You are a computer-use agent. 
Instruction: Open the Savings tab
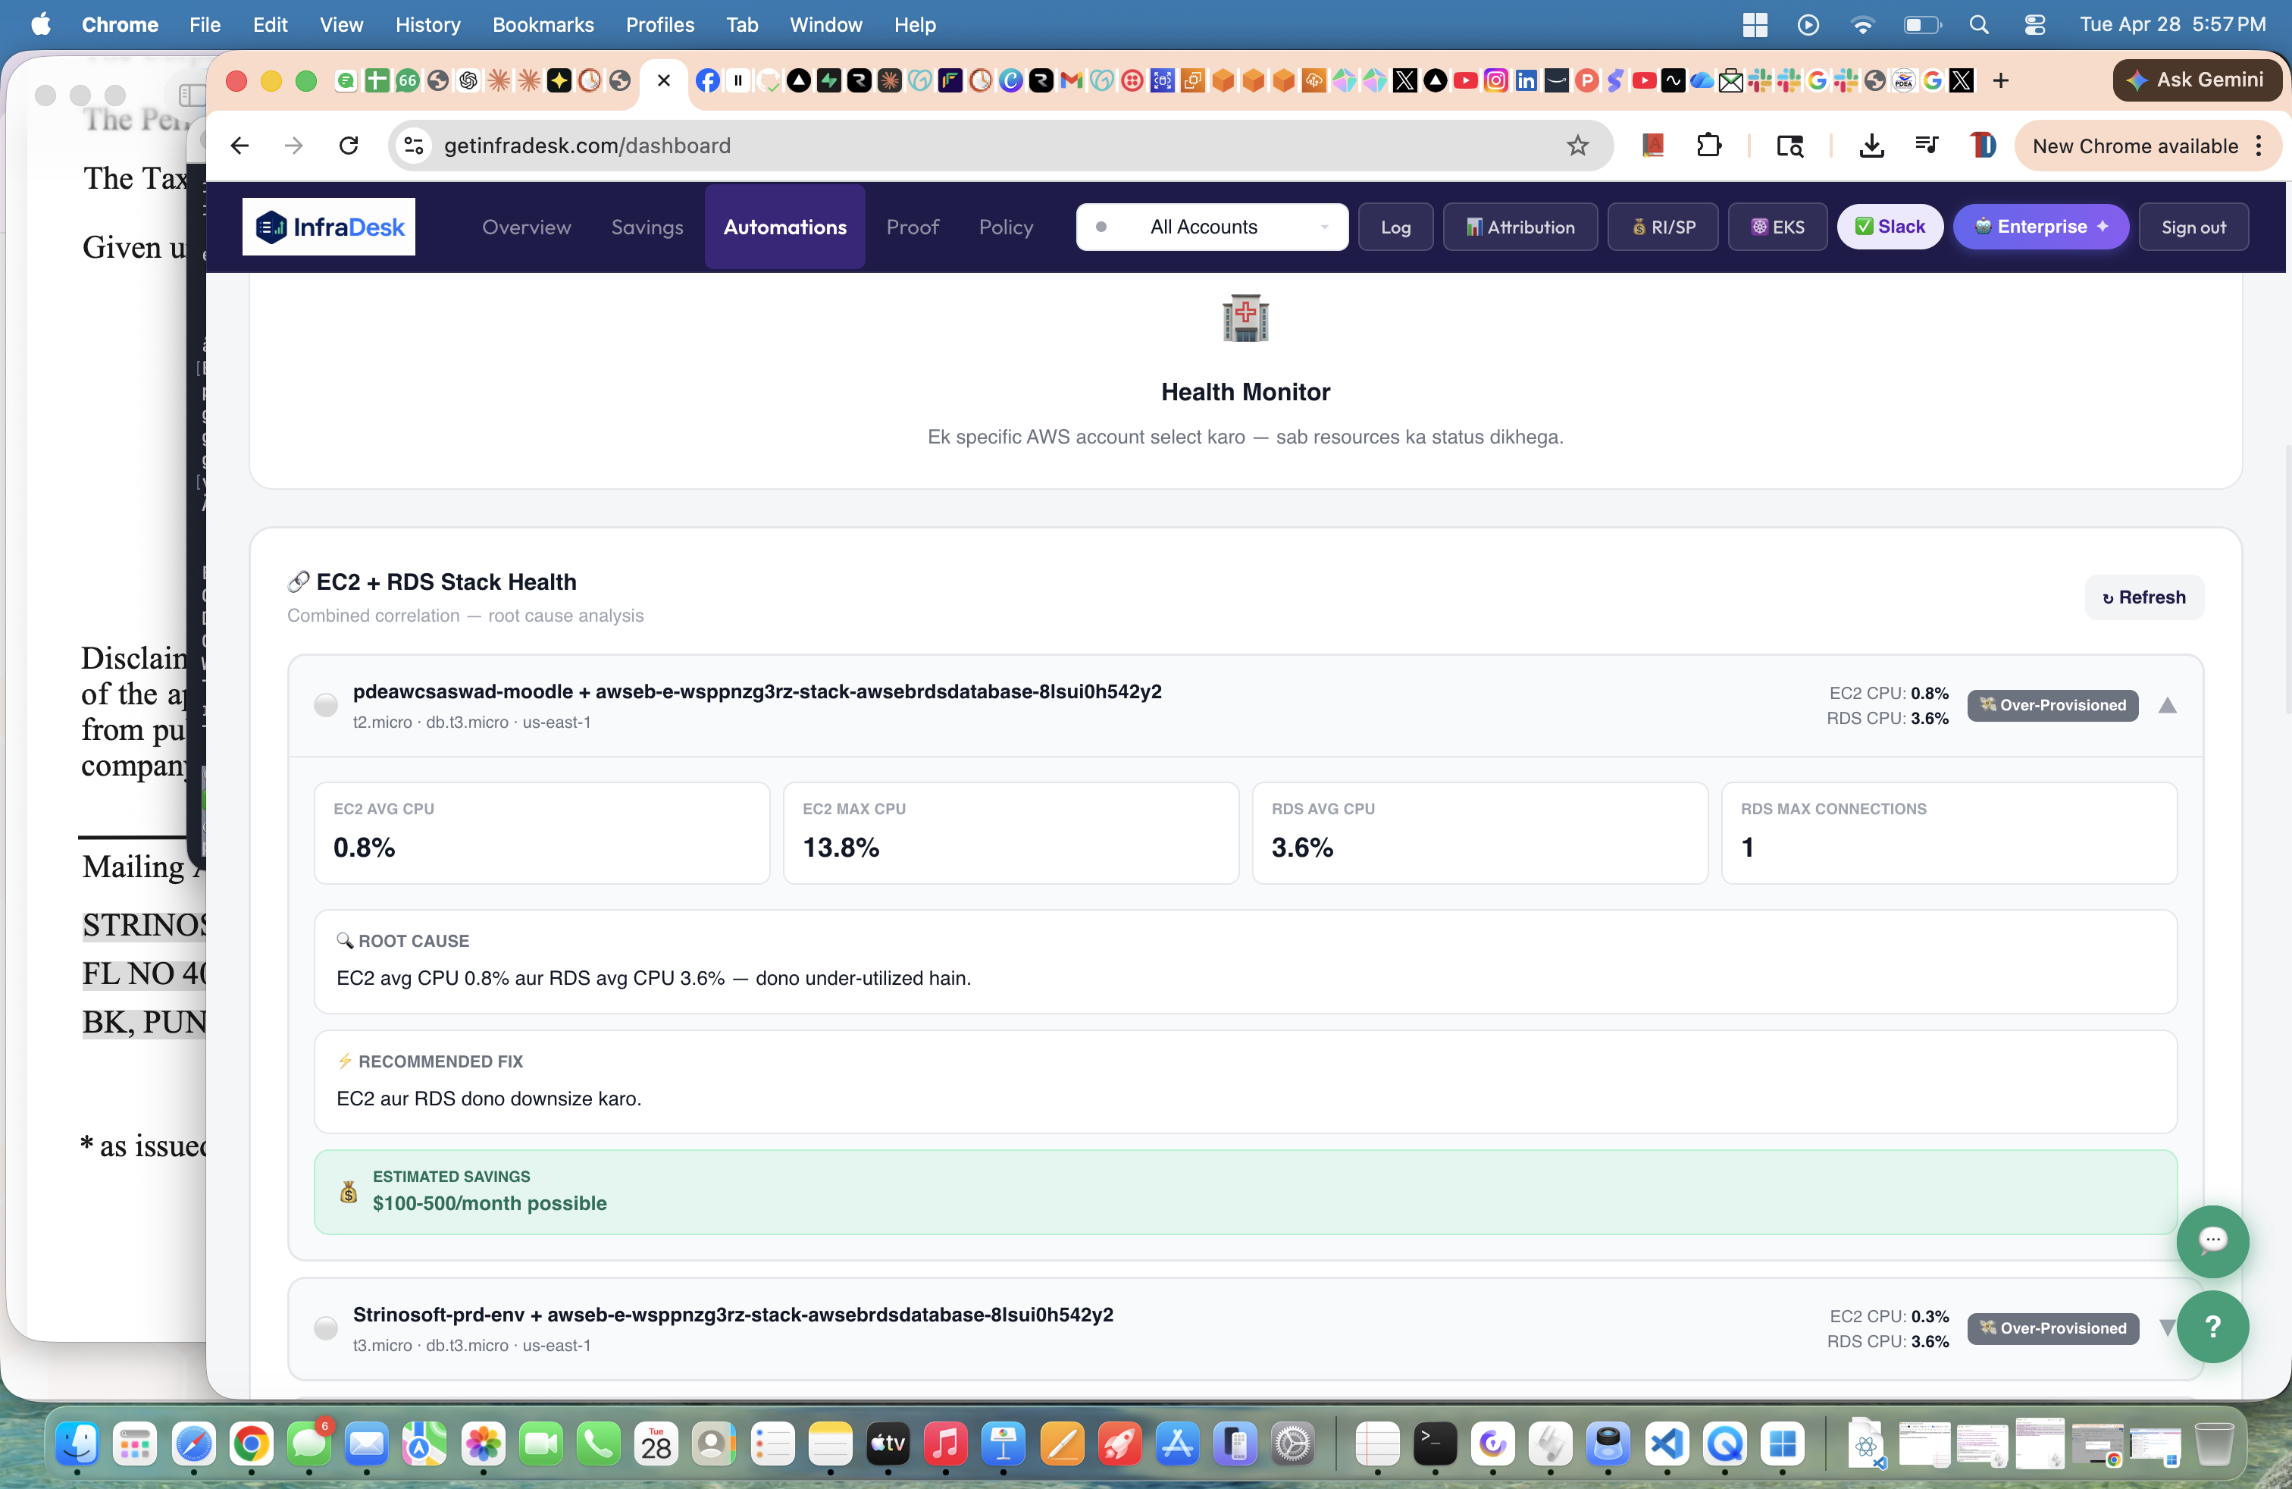click(647, 227)
